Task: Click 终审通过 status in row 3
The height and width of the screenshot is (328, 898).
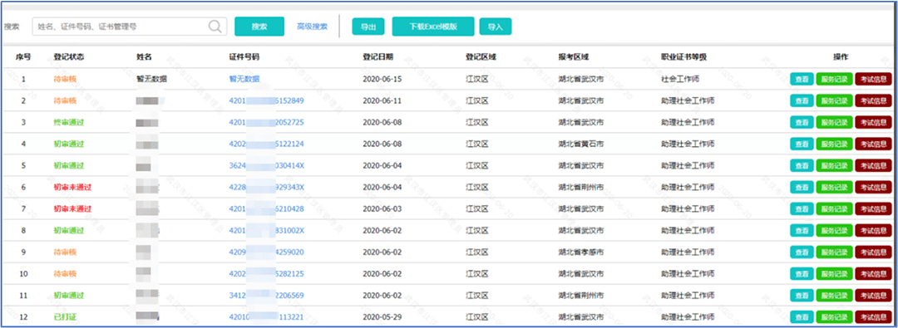Action: (x=69, y=123)
